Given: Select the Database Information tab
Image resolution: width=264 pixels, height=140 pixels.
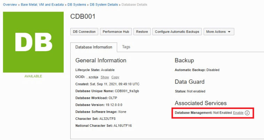Looking at the screenshot, I should (94, 47).
